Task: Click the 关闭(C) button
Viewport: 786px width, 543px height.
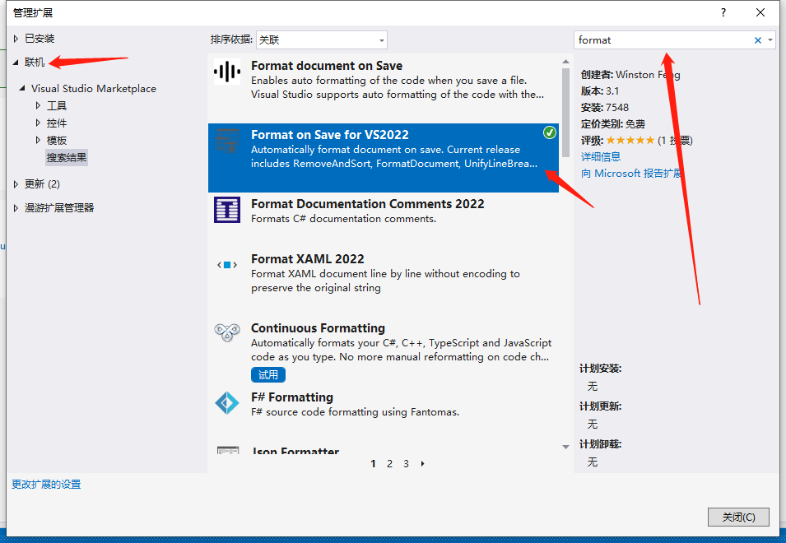Action: 738,517
